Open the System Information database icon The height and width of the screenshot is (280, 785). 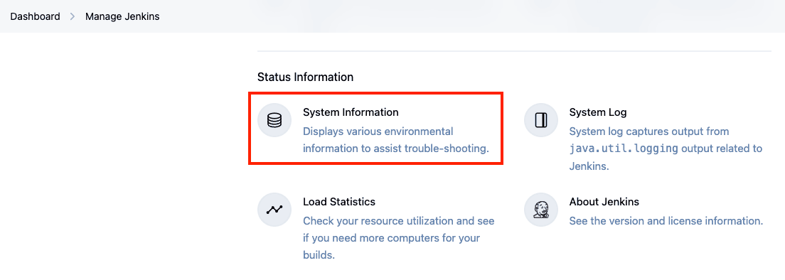(274, 120)
